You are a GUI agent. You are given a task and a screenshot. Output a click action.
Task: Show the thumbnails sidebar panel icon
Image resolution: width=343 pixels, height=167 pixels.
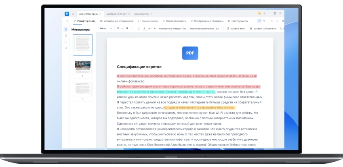66,30
